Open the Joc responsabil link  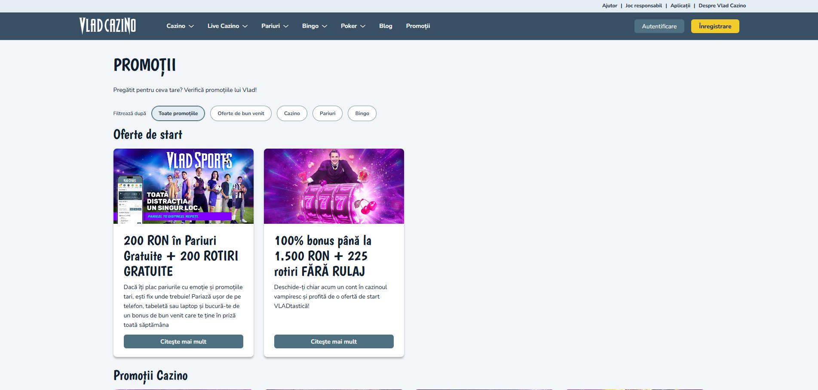point(643,6)
